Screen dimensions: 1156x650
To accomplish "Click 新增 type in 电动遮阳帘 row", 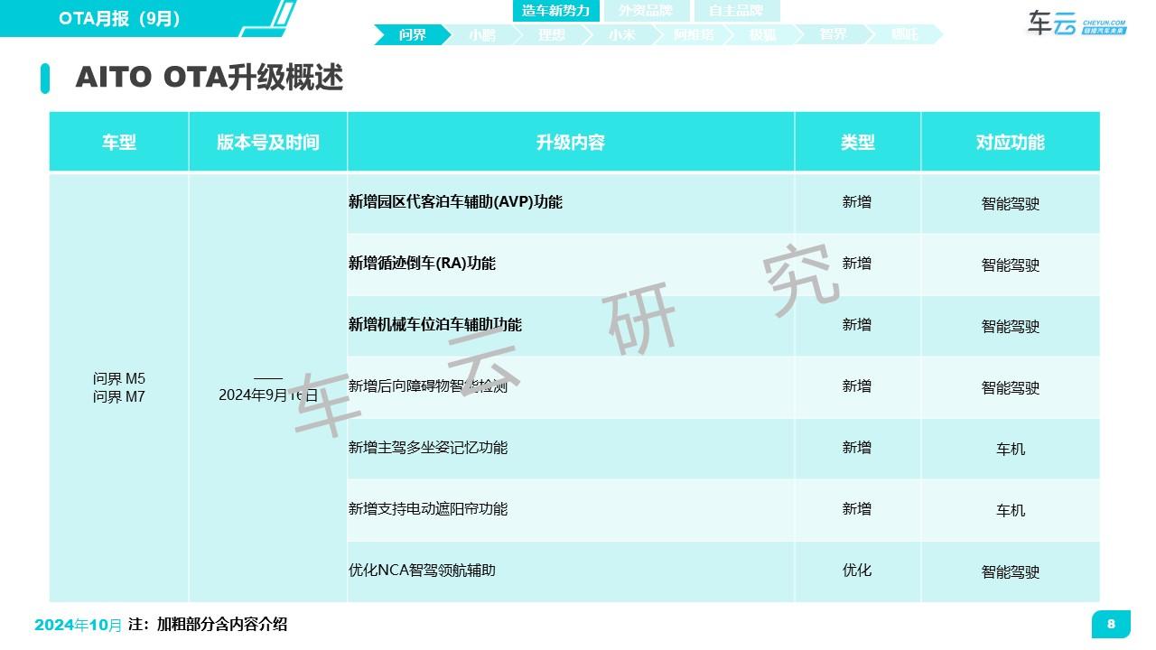I will [x=857, y=509].
